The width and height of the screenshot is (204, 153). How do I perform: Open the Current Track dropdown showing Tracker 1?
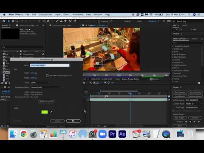coord(193,104)
